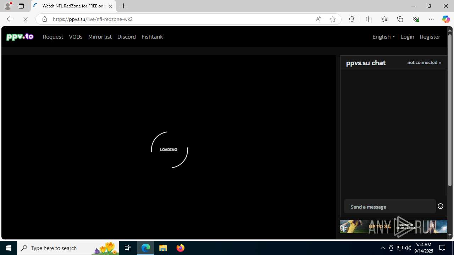Open the network status tray icon
This screenshot has height=255, width=454.
400,248
